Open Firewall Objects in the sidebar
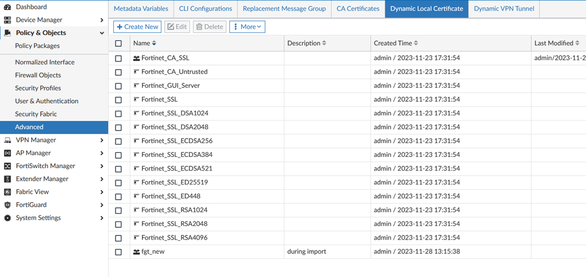The height and width of the screenshot is (277, 586). click(38, 75)
